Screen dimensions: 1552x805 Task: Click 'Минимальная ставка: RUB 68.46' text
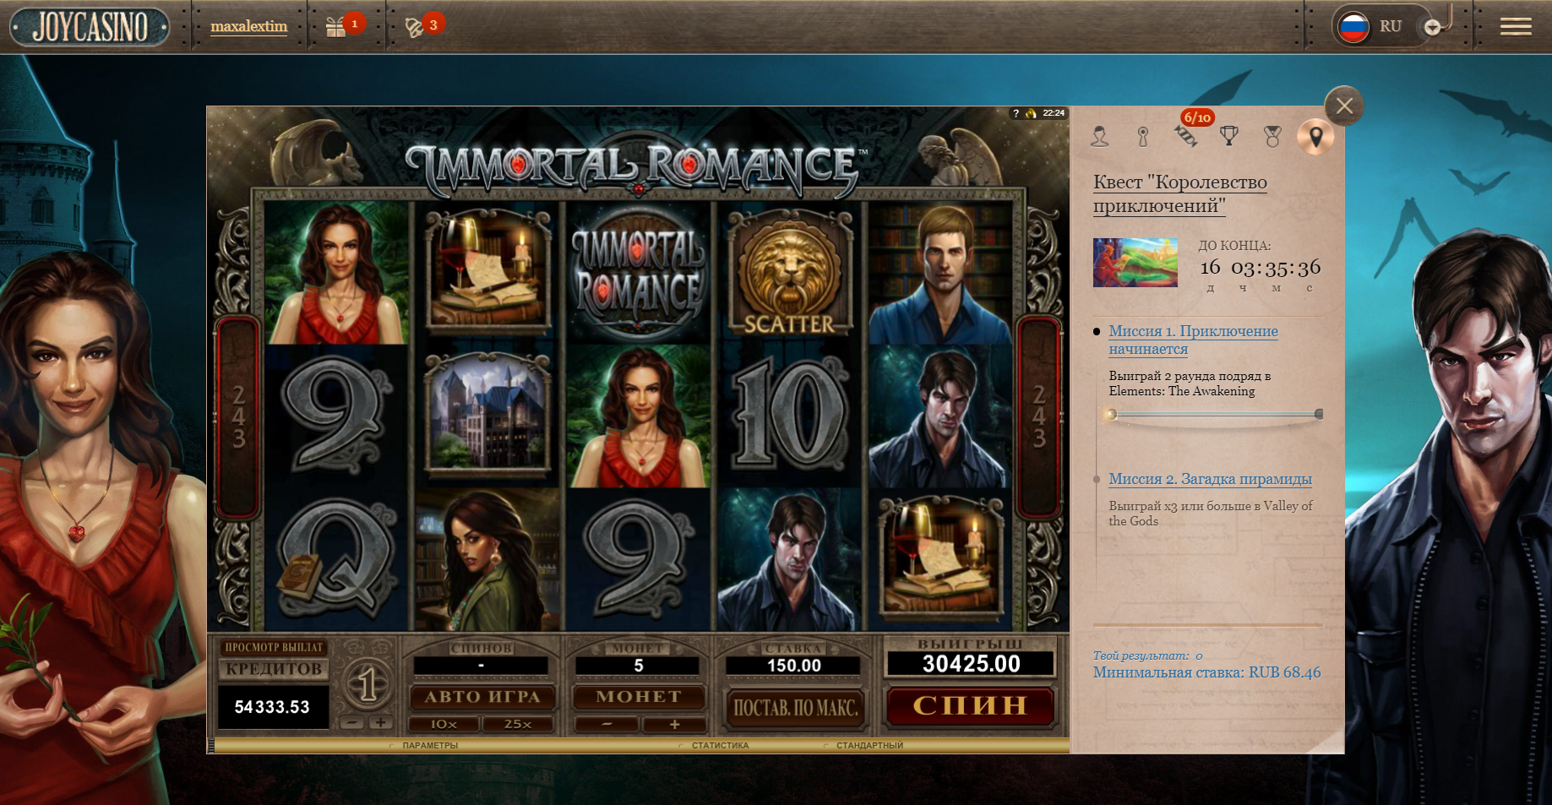(x=1206, y=672)
